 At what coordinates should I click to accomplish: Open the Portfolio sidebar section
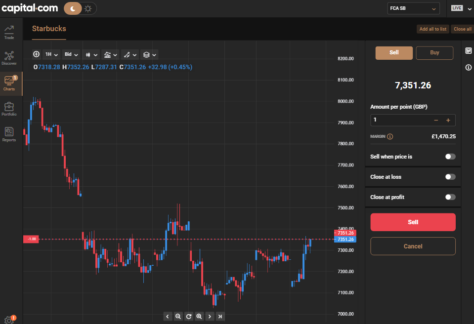pyautogui.click(x=9, y=109)
